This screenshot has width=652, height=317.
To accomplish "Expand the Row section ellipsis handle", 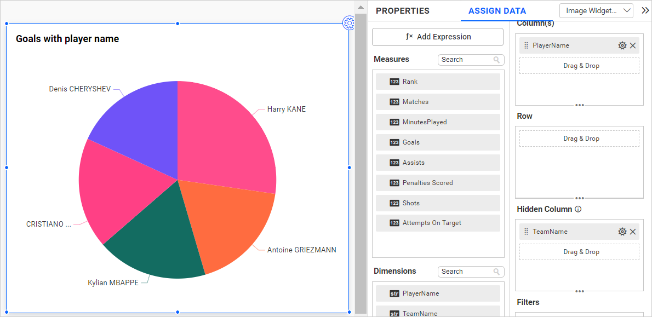I will pyautogui.click(x=579, y=198).
